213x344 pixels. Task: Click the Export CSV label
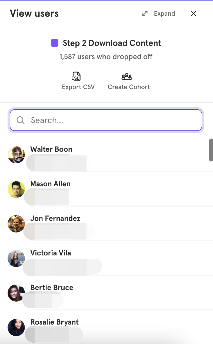coord(78,87)
